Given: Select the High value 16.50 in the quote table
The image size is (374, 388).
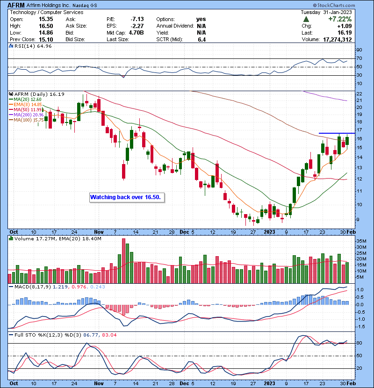Looking at the screenshot, I should point(46,26).
